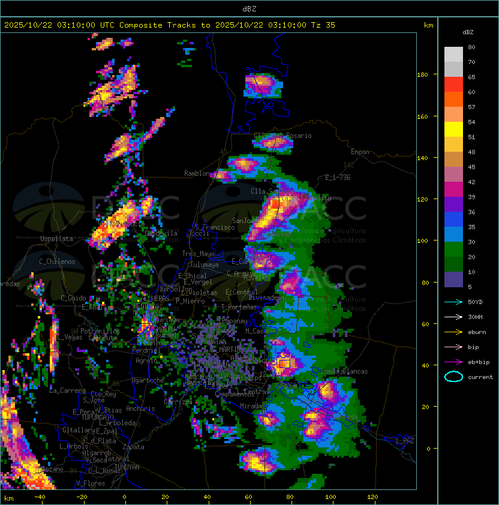Click the 'P_Hierro' map label
499x505 pixels.
tap(190, 301)
